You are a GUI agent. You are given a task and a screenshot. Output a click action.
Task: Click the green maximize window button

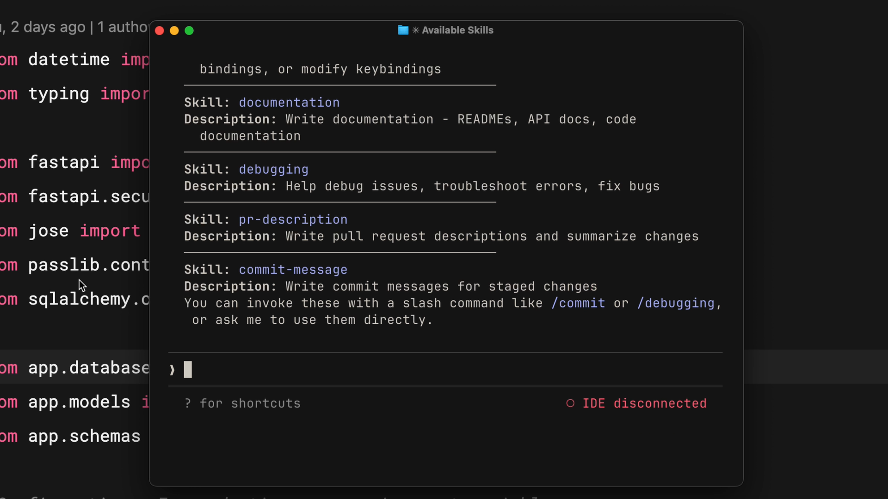tap(189, 30)
